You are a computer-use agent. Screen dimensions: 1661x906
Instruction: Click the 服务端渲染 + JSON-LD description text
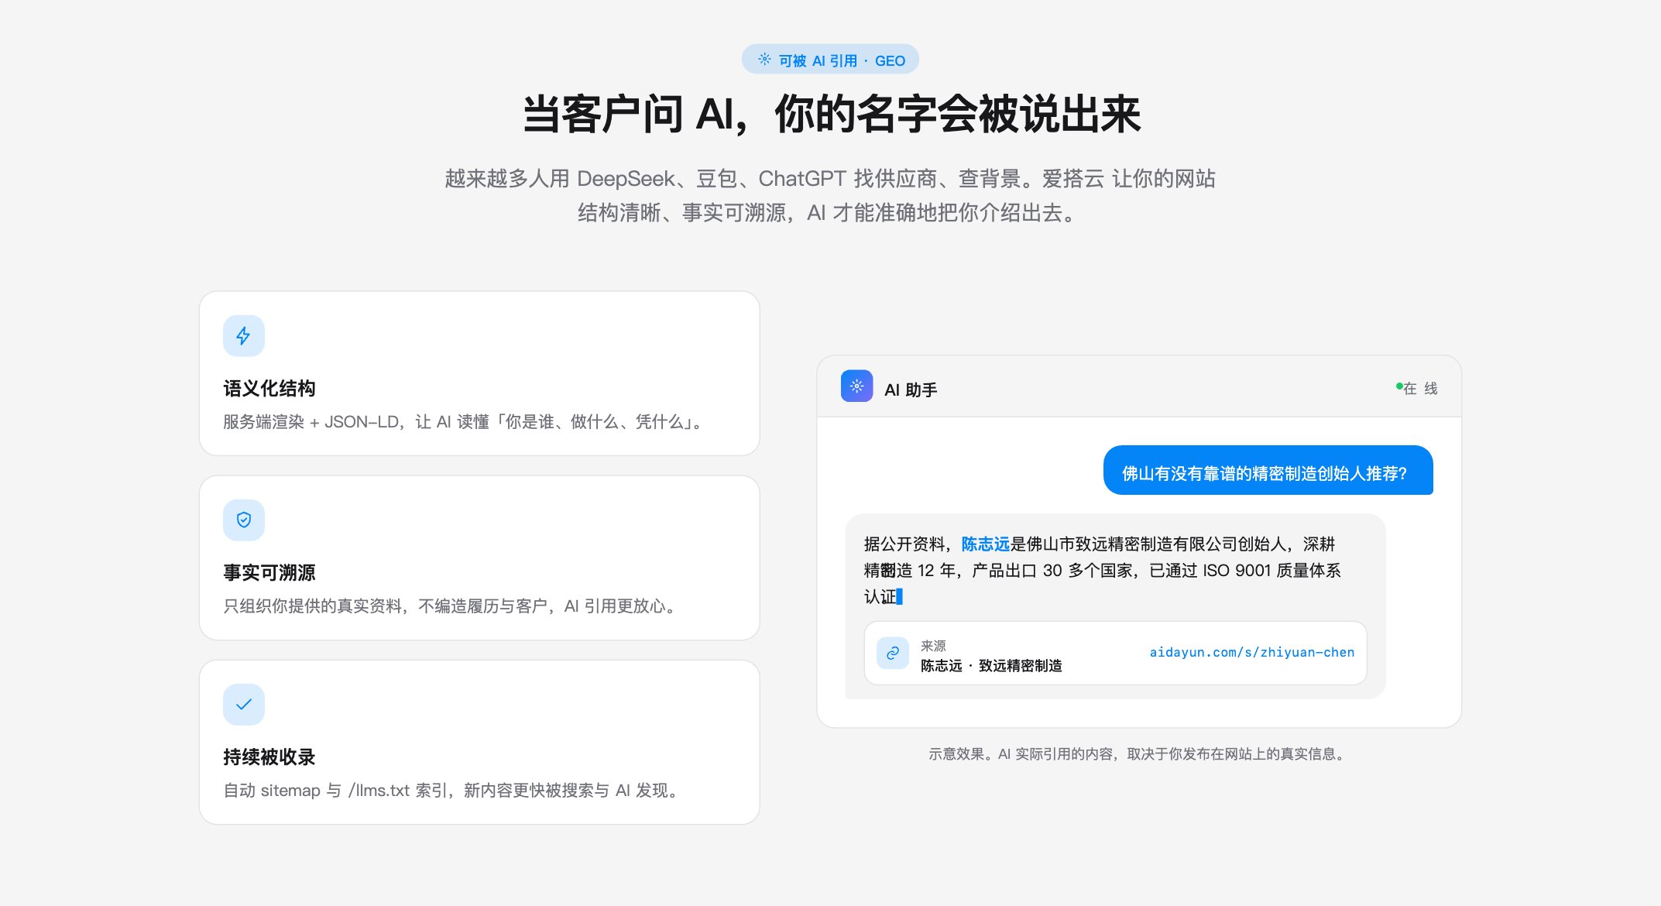click(x=464, y=422)
